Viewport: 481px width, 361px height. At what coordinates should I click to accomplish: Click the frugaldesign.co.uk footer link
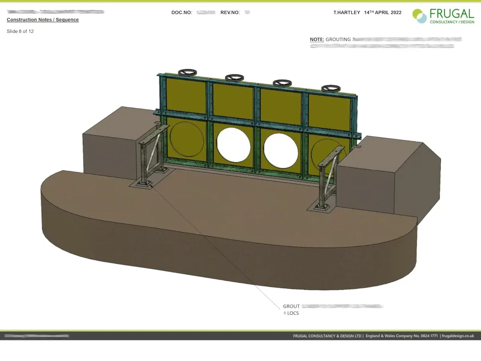[x=458, y=336]
